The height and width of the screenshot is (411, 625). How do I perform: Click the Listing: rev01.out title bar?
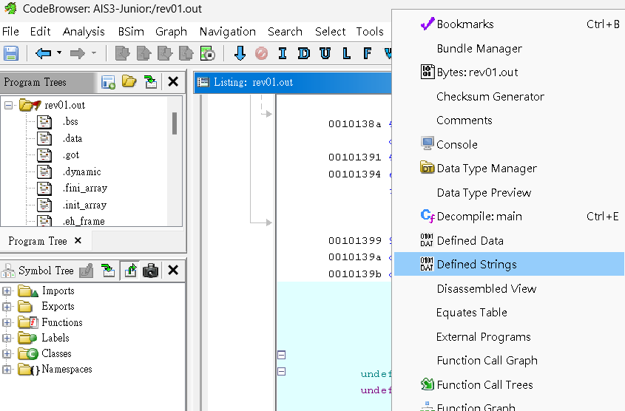tap(293, 83)
